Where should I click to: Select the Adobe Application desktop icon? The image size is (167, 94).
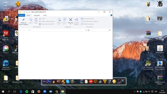pos(6,36)
